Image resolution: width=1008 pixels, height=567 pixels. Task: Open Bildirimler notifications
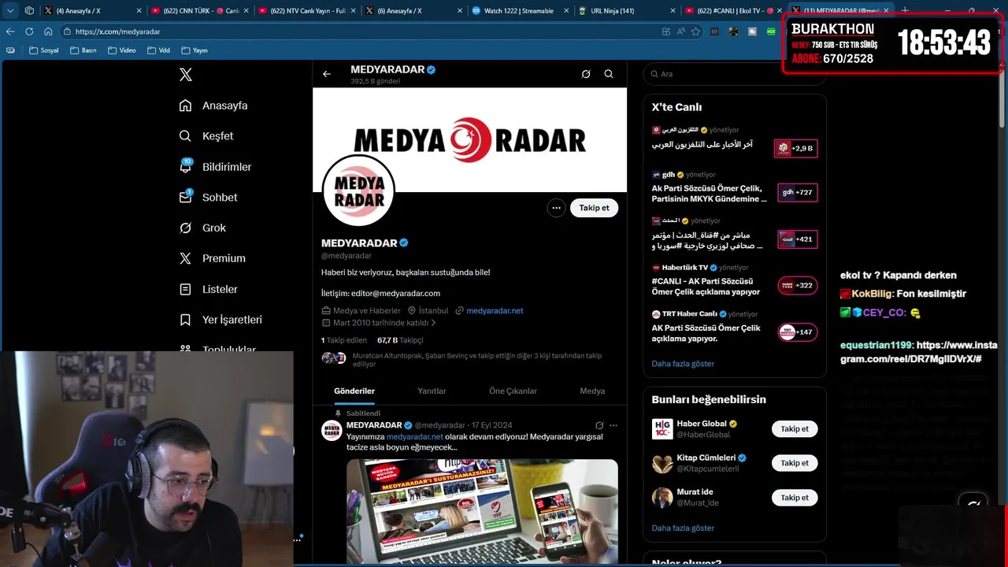click(x=215, y=167)
